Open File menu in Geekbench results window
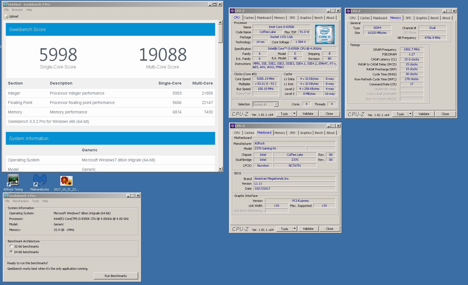The width and height of the screenshot is (468, 285). tap(6, 10)
